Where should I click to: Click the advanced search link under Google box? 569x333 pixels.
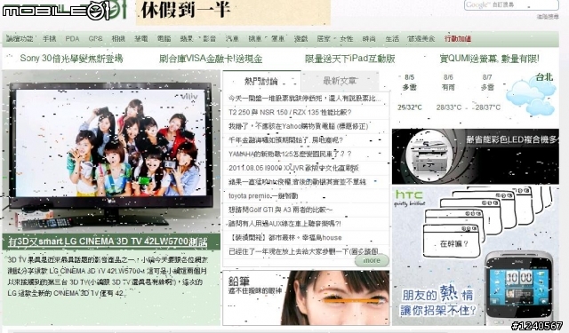[548, 17]
